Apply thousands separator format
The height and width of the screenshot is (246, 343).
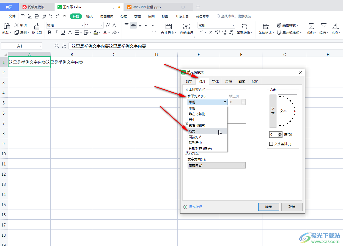click(x=217, y=33)
